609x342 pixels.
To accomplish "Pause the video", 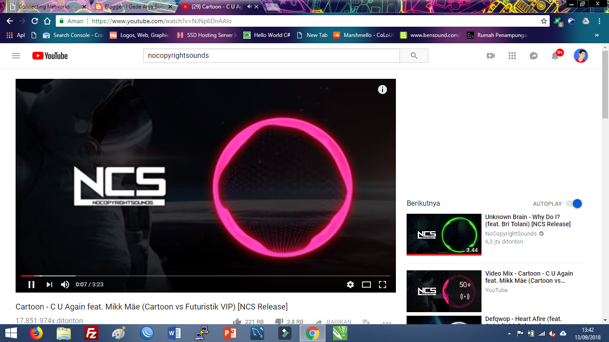I will tap(31, 285).
